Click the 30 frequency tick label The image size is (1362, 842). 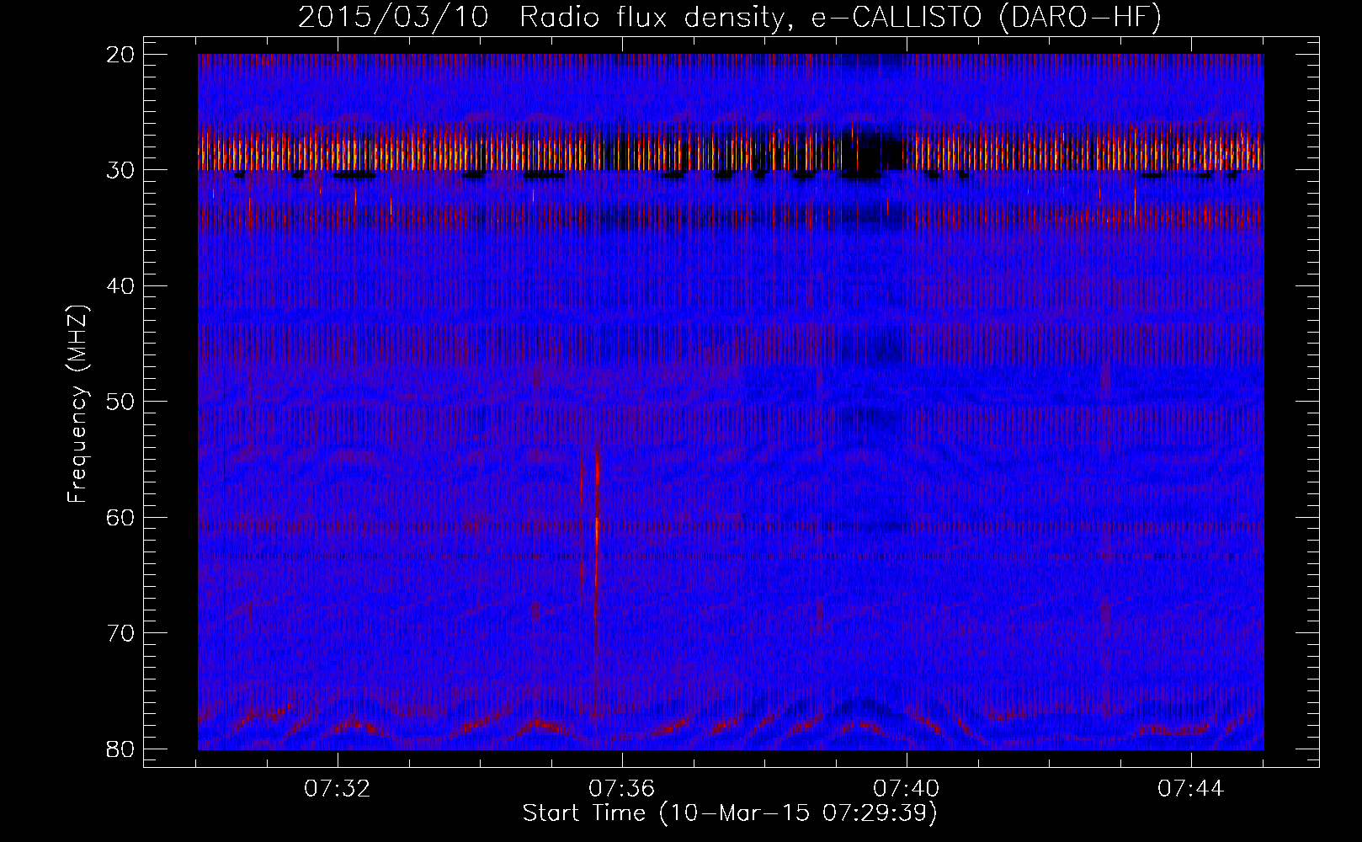coord(121,170)
